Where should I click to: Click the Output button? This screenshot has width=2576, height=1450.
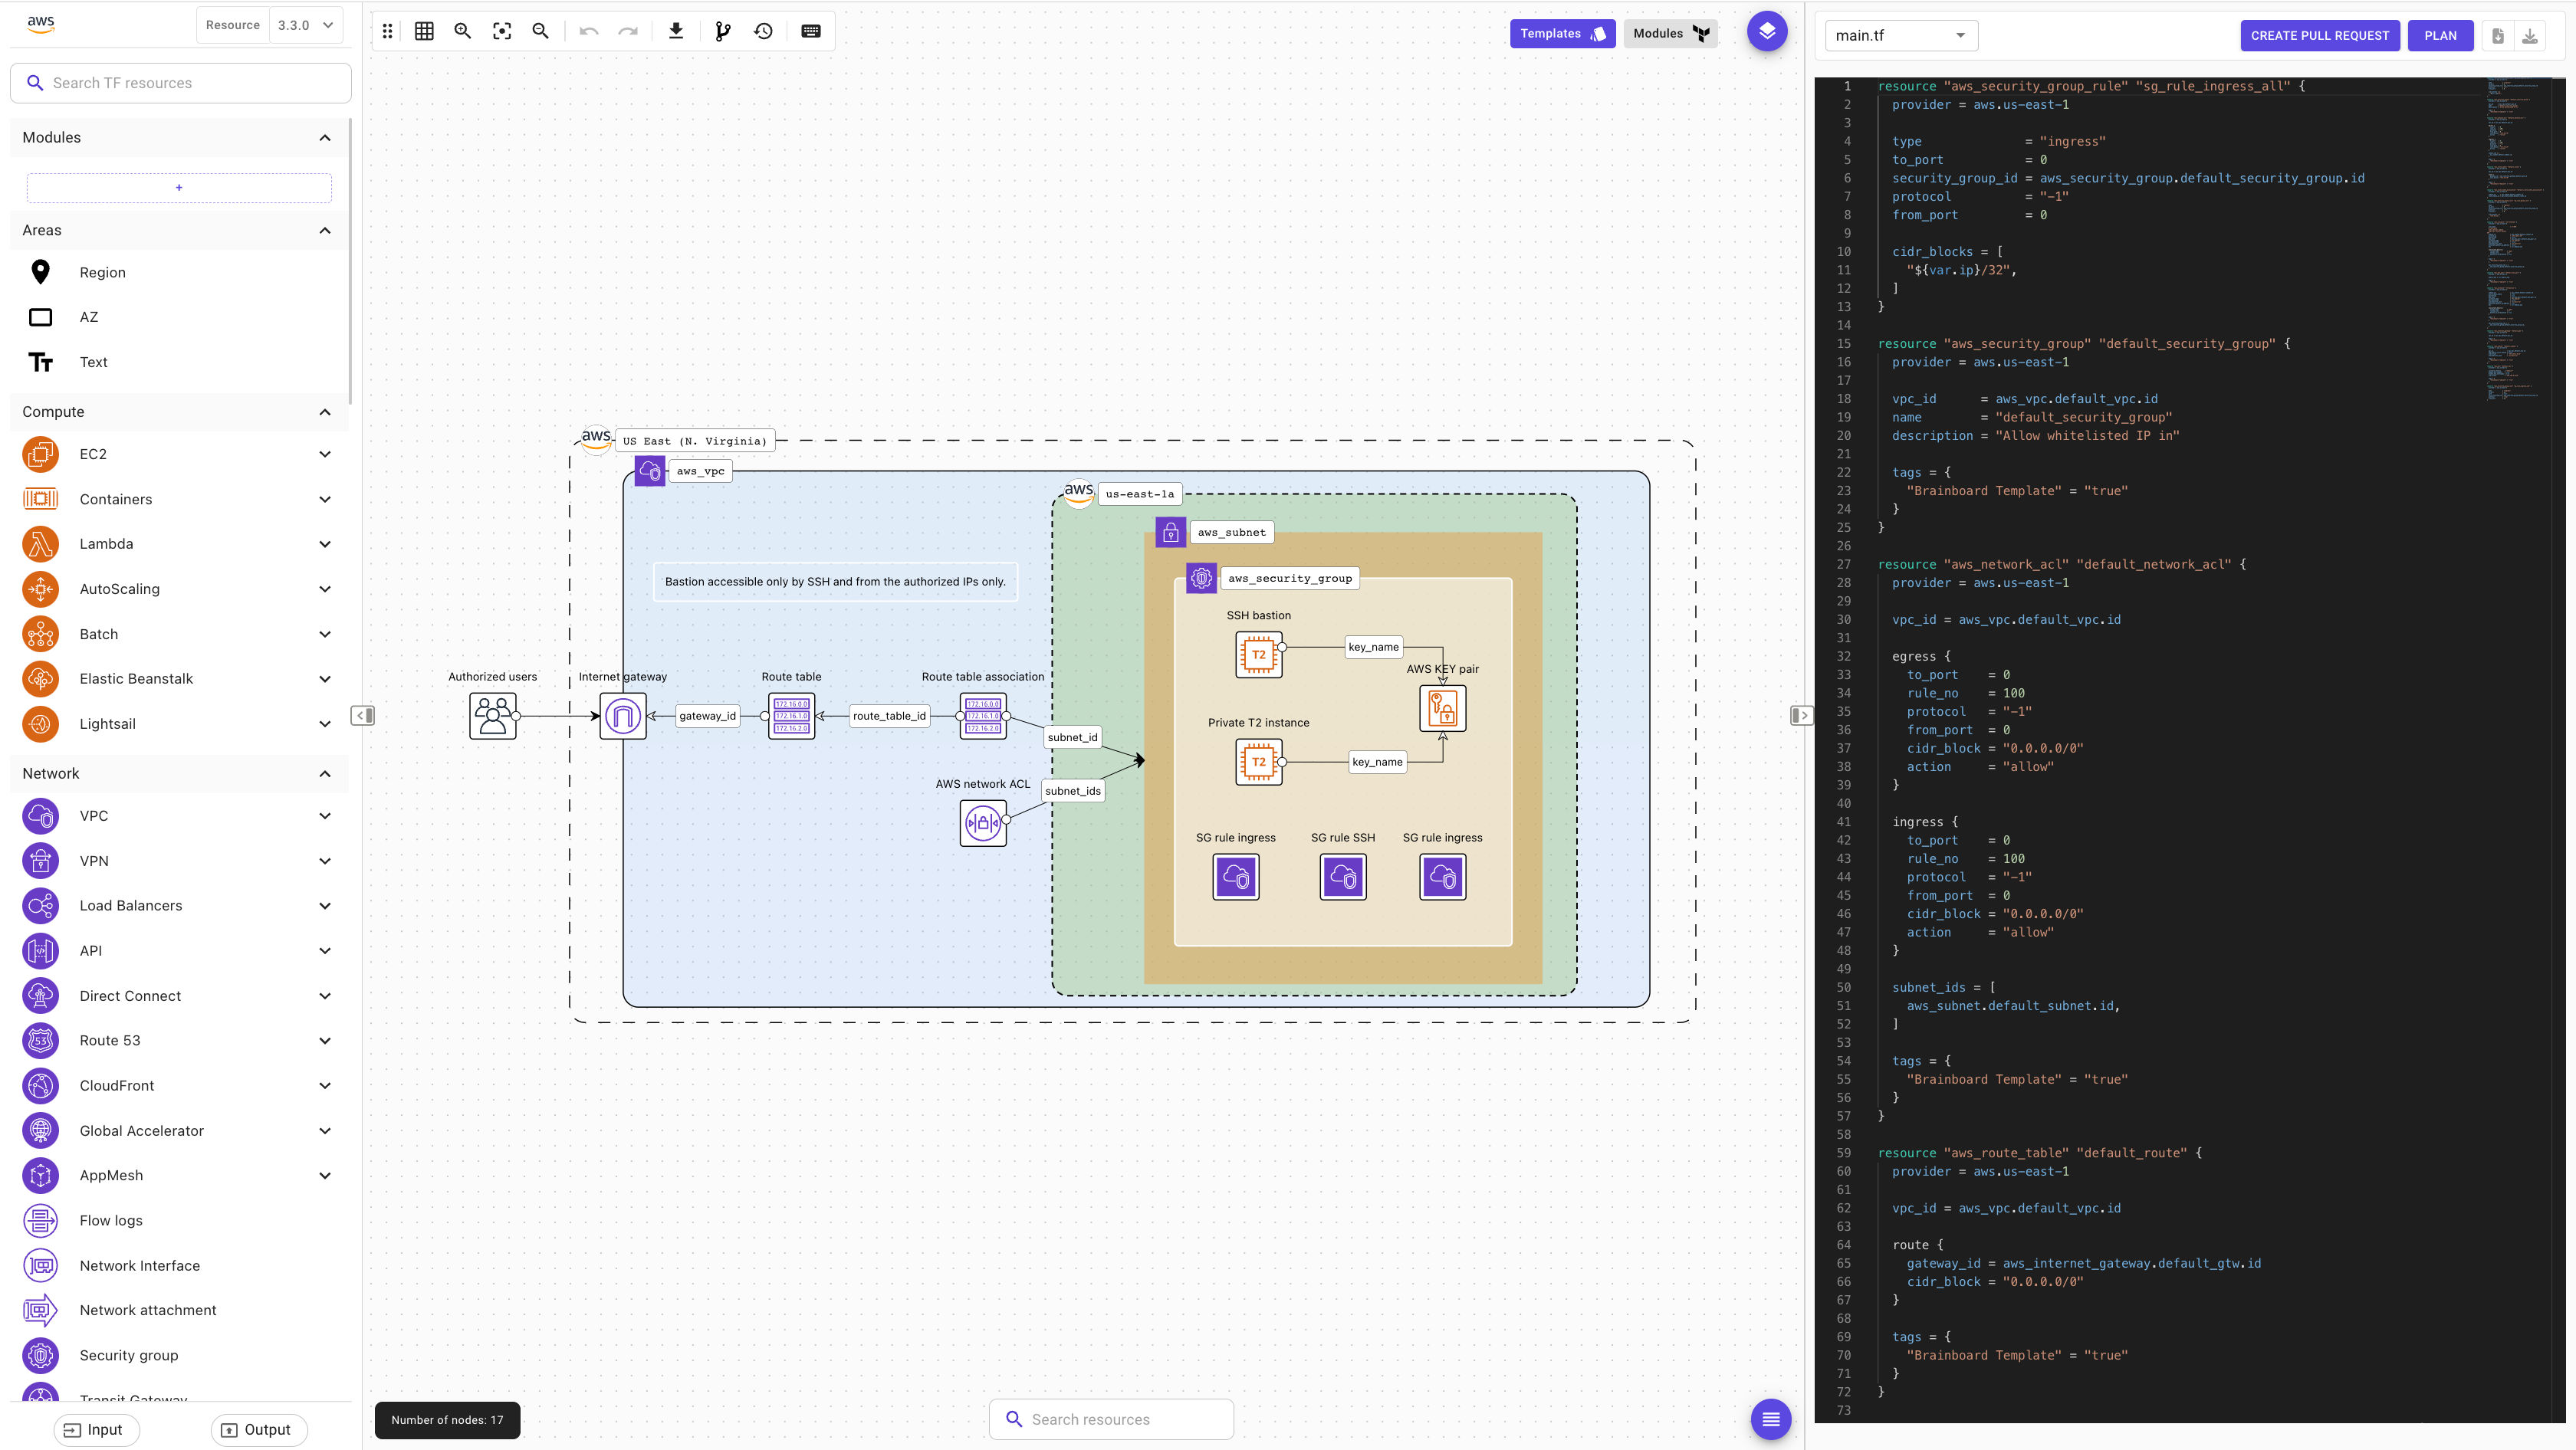click(x=258, y=1429)
